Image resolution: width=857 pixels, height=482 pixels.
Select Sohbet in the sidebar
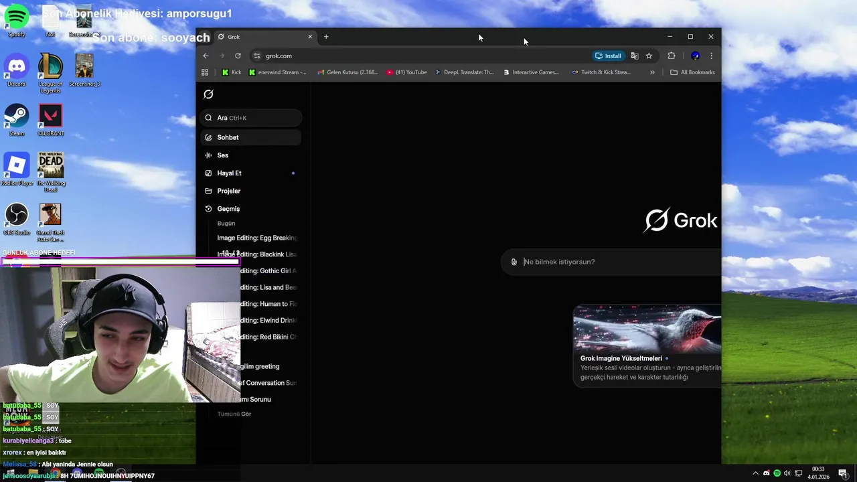click(x=251, y=137)
